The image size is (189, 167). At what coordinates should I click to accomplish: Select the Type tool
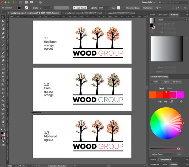point(3,41)
